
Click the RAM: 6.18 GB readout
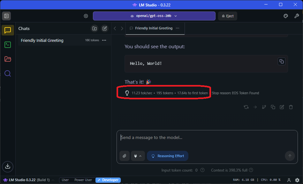[x=244, y=180]
